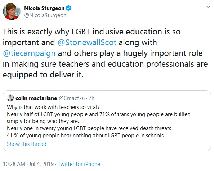Click the blue verified badge icon
Screen dimensions: 214x171
pyautogui.click(x=68, y=8)
